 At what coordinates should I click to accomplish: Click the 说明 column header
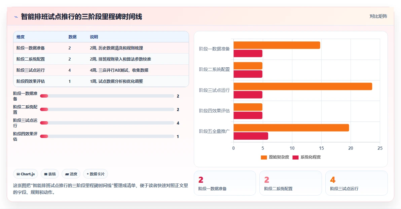coord(94,37)
